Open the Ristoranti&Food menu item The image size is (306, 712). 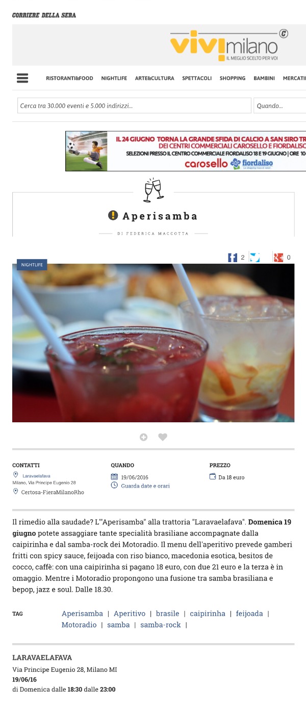click(x=69, y=78)
